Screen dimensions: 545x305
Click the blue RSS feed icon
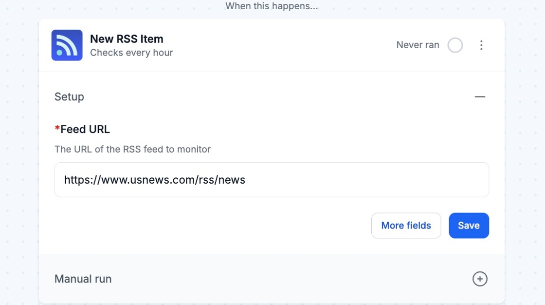[x=67, y=45]
